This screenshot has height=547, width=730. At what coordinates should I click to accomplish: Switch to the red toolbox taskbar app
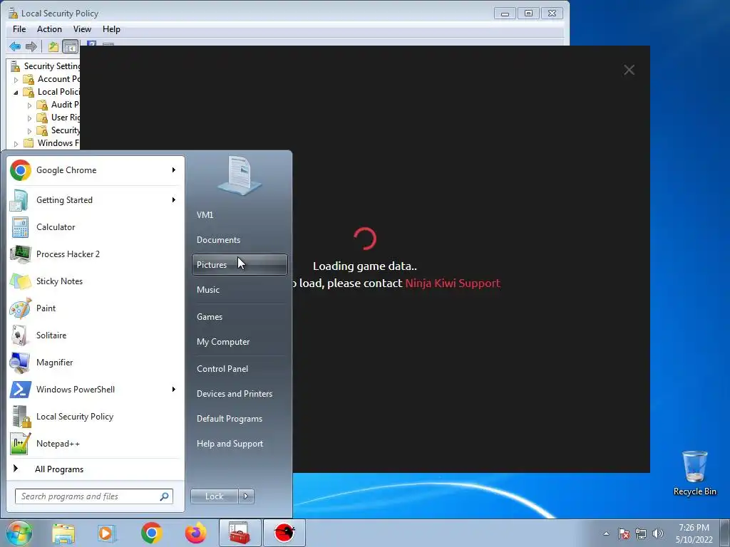tap(240, 533)
